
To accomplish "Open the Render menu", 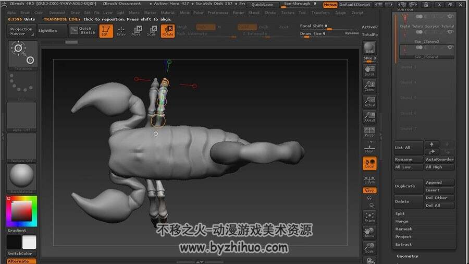I will tap(239, 13).
